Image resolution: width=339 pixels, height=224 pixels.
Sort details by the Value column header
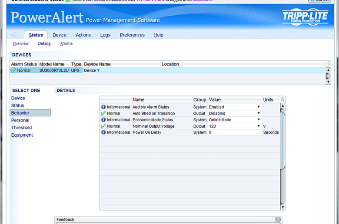[235, 99]
